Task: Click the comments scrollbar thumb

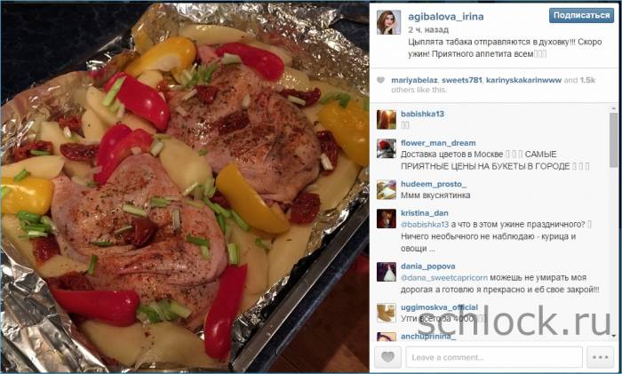Action: tap(614, 139)
